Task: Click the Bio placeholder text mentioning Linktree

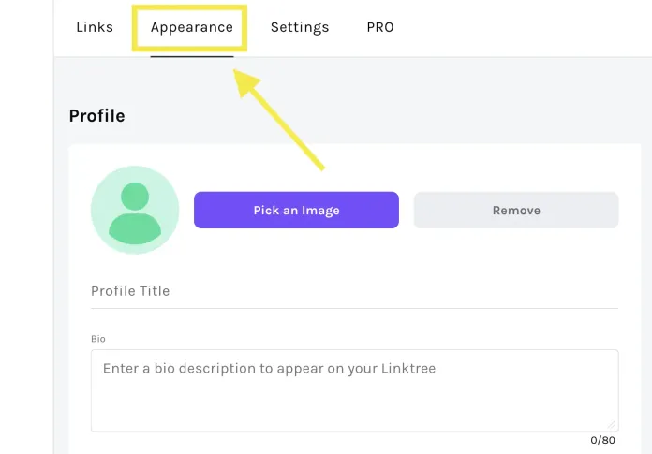Action: coord(269,369)
